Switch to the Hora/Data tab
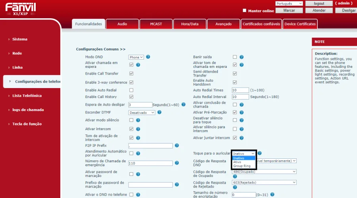Viewport: 357px width, 198px height. [x=190, y=24]
